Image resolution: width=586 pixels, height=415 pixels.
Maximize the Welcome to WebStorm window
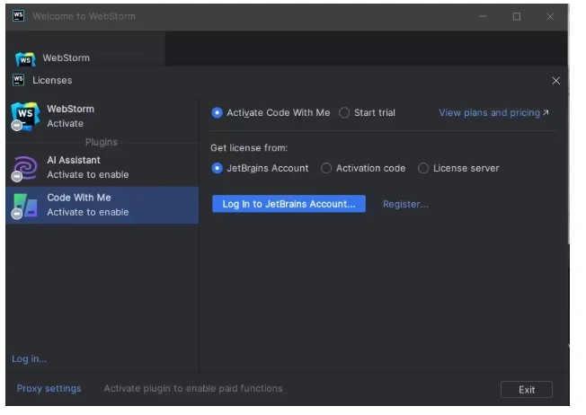(x=517, y=16)
